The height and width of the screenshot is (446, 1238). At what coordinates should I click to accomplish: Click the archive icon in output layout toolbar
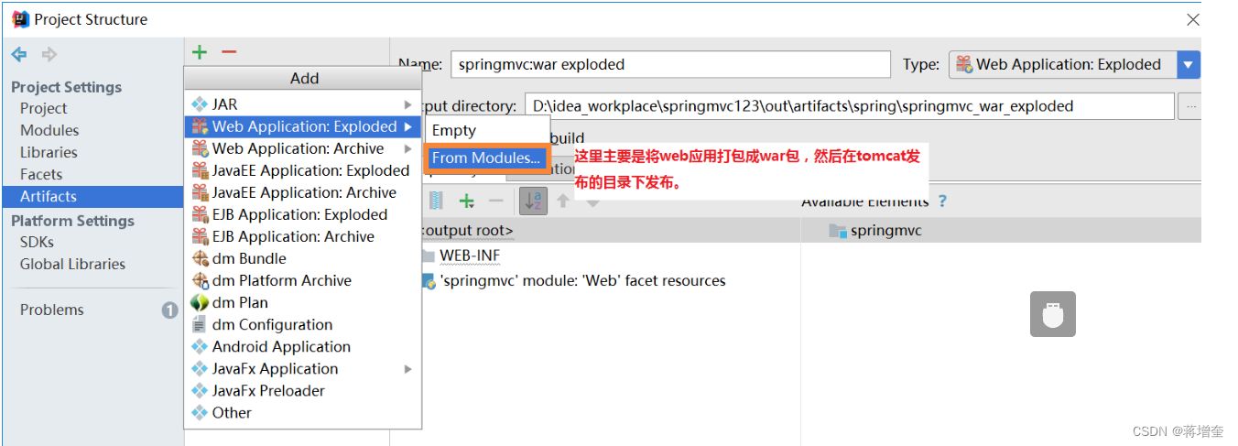[x=437, y=201]
